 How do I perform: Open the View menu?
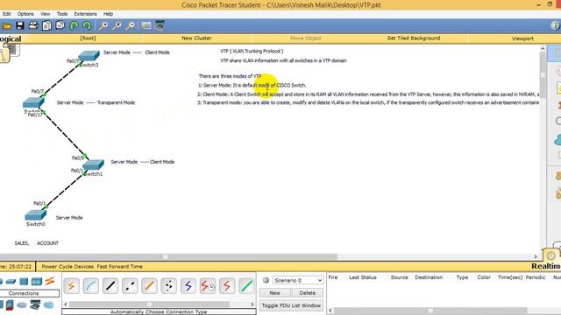click(45, 14)
